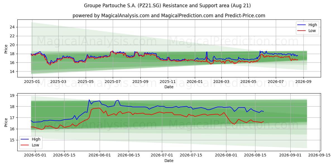Click the '2026-05-15' tick label on bottom chart
This screenshot has height=167, width=335.
(64, 155)
